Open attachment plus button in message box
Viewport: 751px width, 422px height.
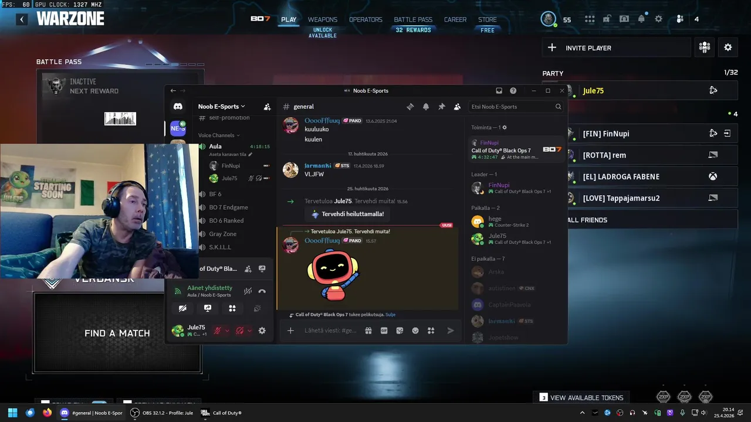click(290, 331)
